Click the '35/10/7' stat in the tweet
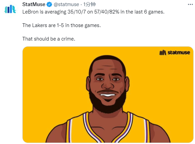 (77, 12)
